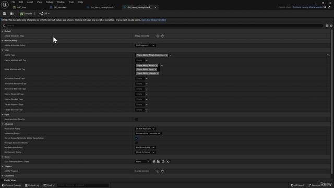Add element to Attack Montages Map
The image size is (334, 188).
click(158, 36)
